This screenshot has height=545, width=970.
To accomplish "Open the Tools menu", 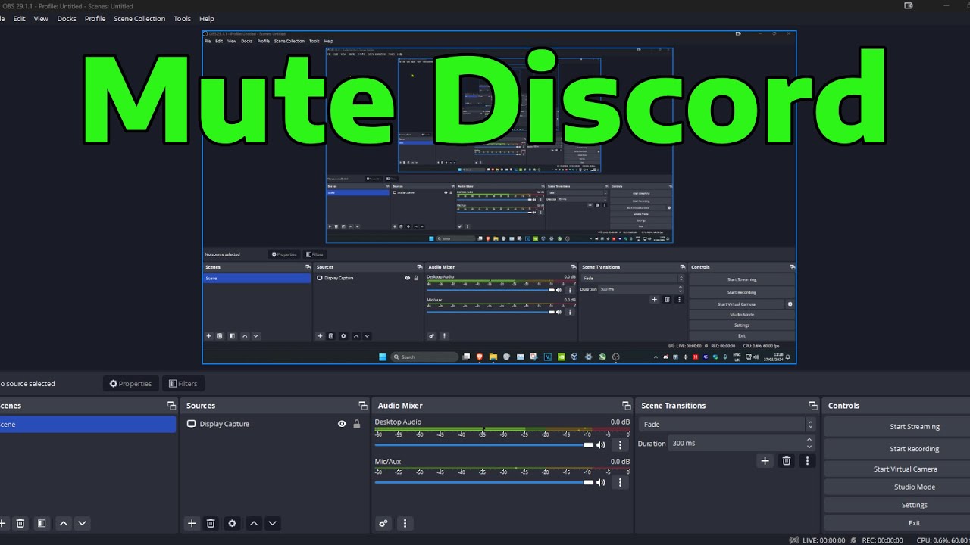I will point(182,19).
